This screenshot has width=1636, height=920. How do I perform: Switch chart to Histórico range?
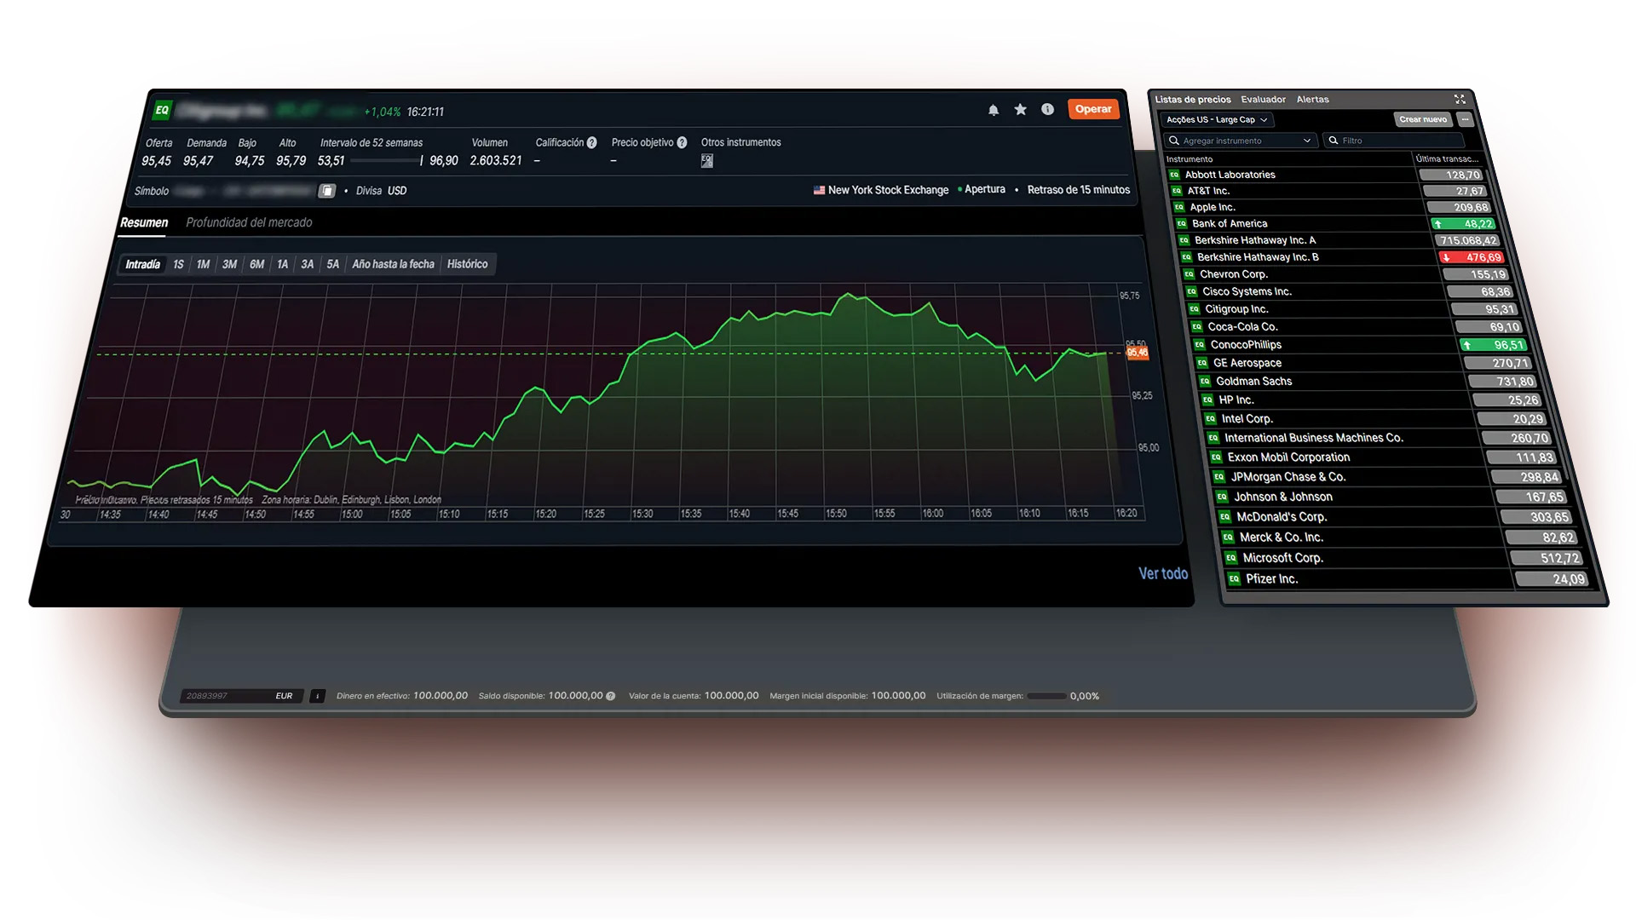[467, 264]
